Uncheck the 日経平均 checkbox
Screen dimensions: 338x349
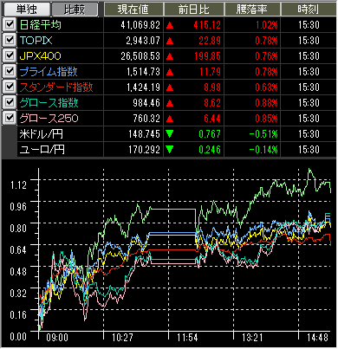pos(10,24)
